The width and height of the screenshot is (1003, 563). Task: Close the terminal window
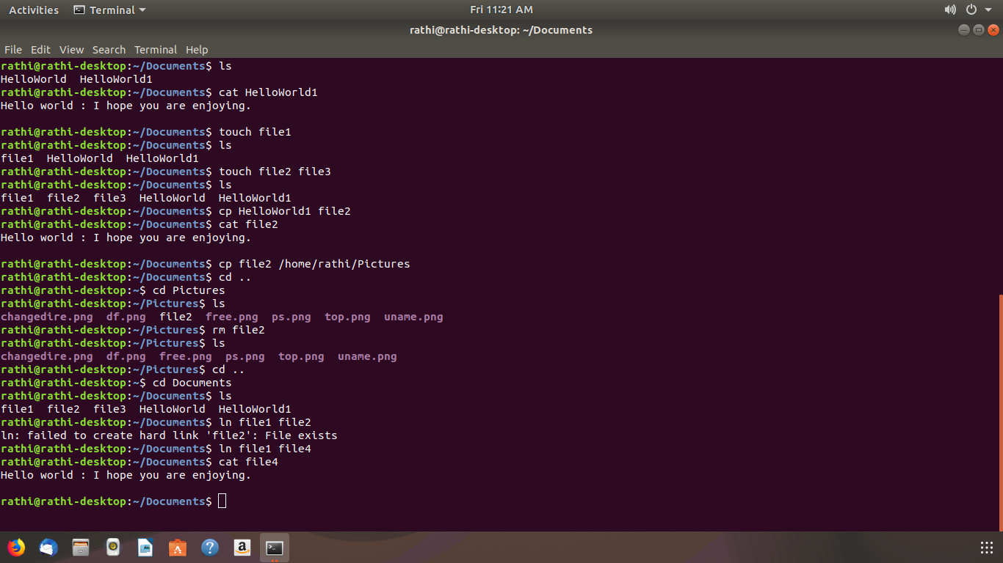coord(993,30)
